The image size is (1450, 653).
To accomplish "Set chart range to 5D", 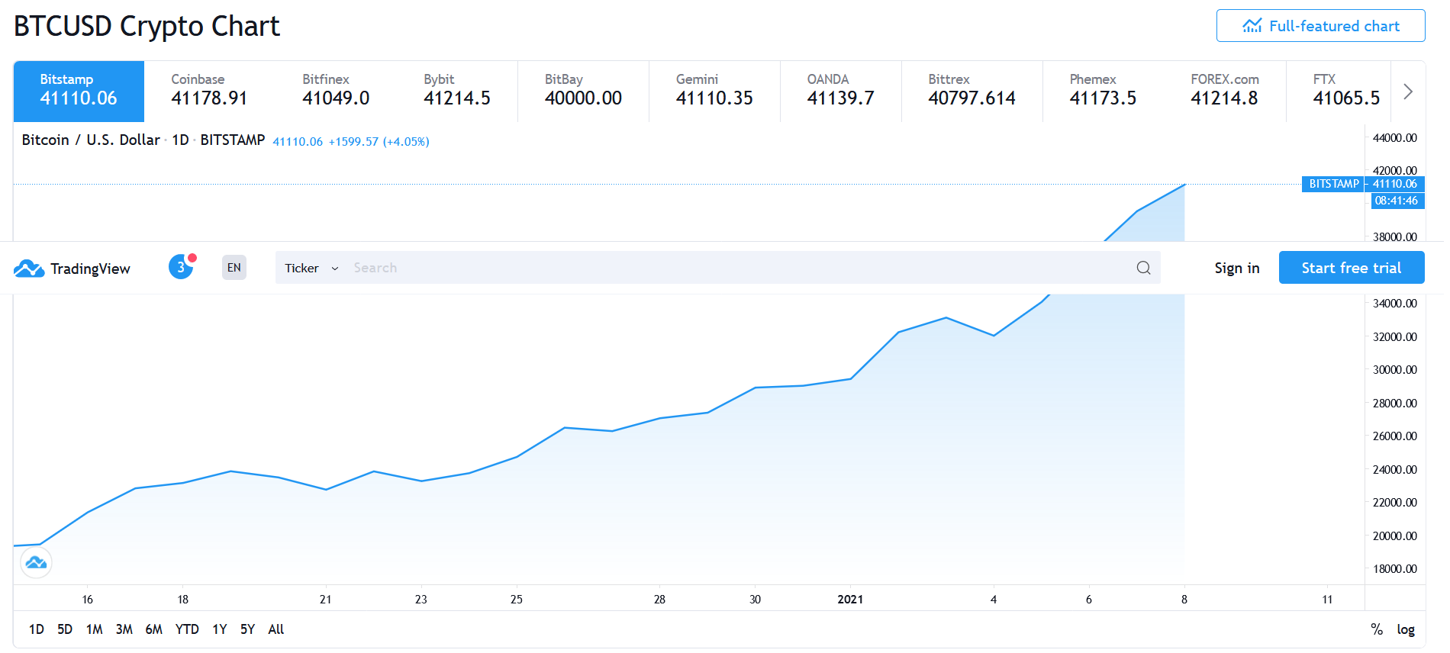I will [65, 629].
